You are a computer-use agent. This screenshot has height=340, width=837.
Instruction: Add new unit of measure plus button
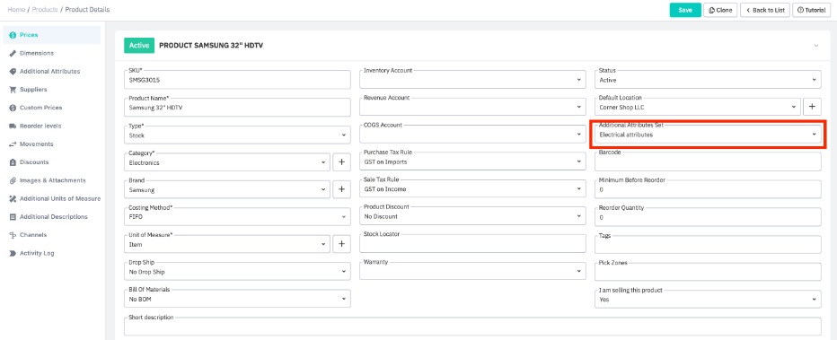341,244
